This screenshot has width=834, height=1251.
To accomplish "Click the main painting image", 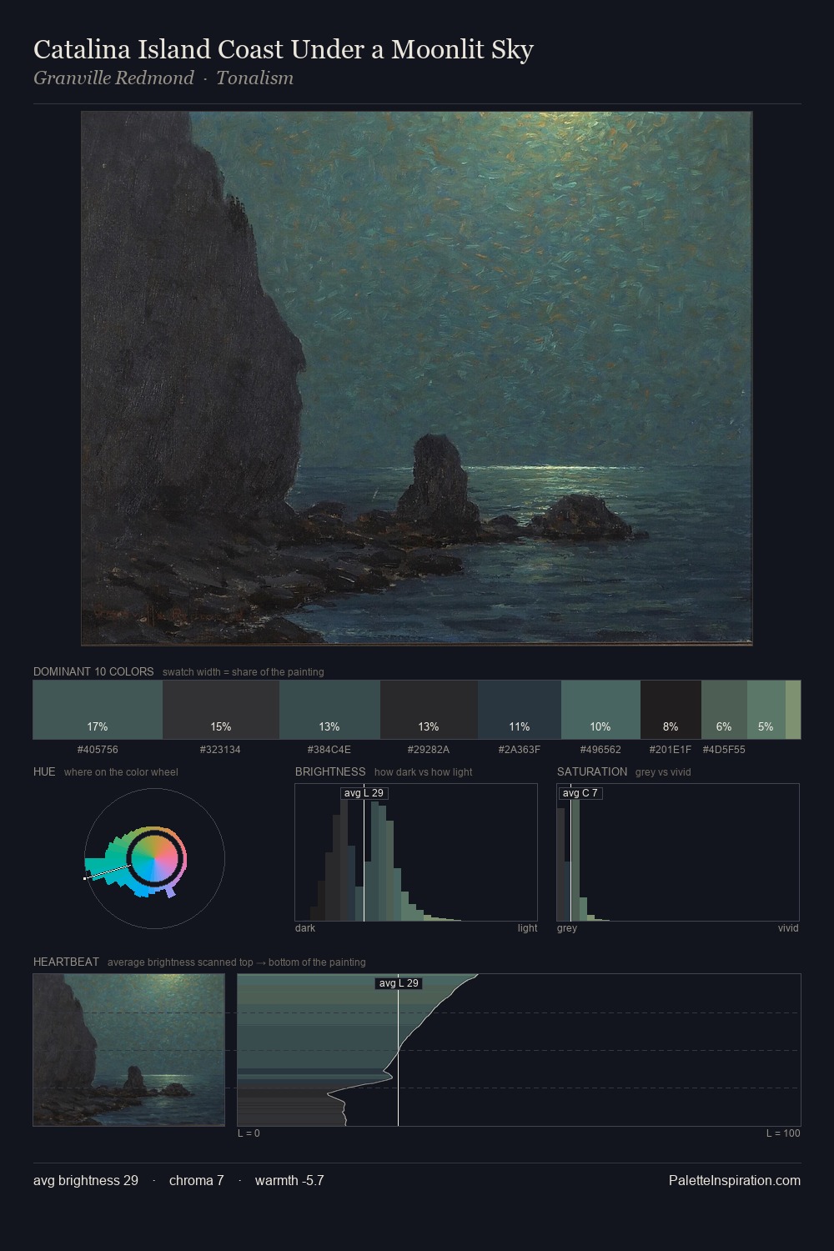I will click(417, 379).
